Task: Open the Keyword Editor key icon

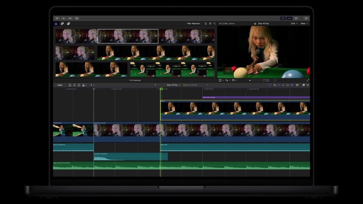Action: [70, 18]
